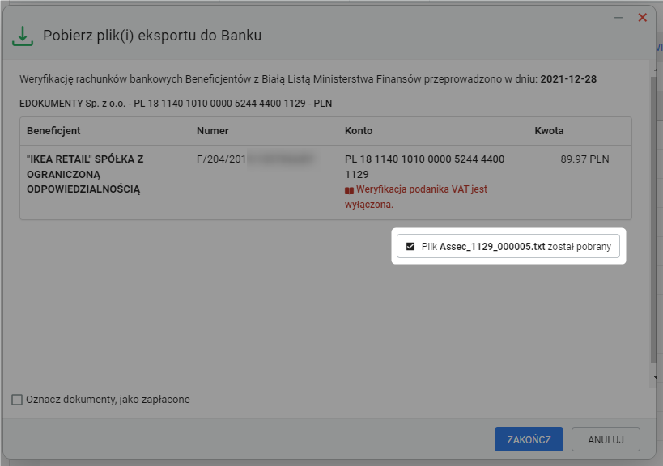Select the Beneficjent column header

tap(53, 130)
